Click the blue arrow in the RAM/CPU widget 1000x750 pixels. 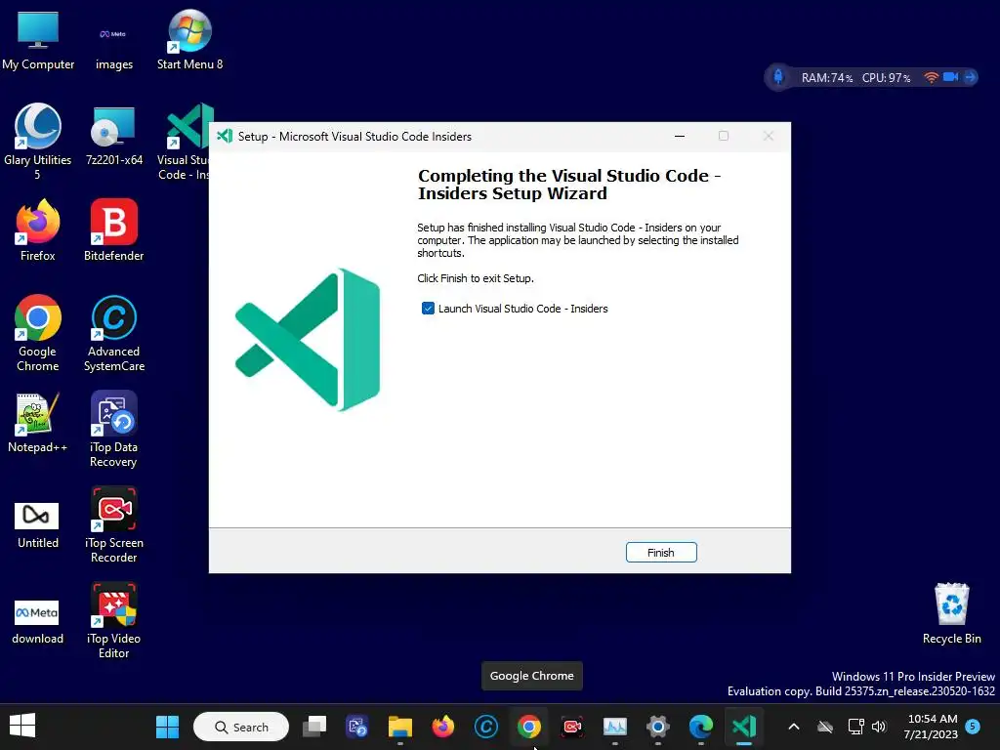coord(970,77)
